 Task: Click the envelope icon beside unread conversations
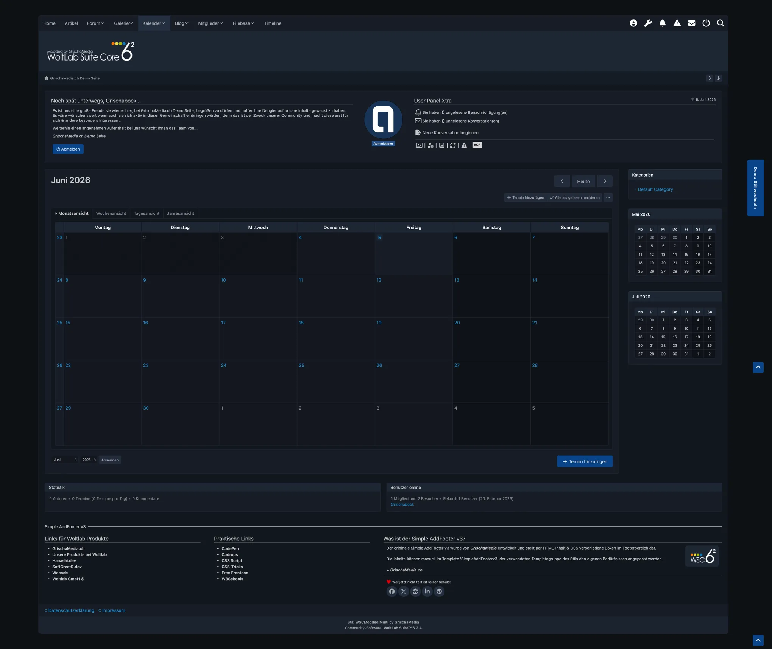click(418, 121)
